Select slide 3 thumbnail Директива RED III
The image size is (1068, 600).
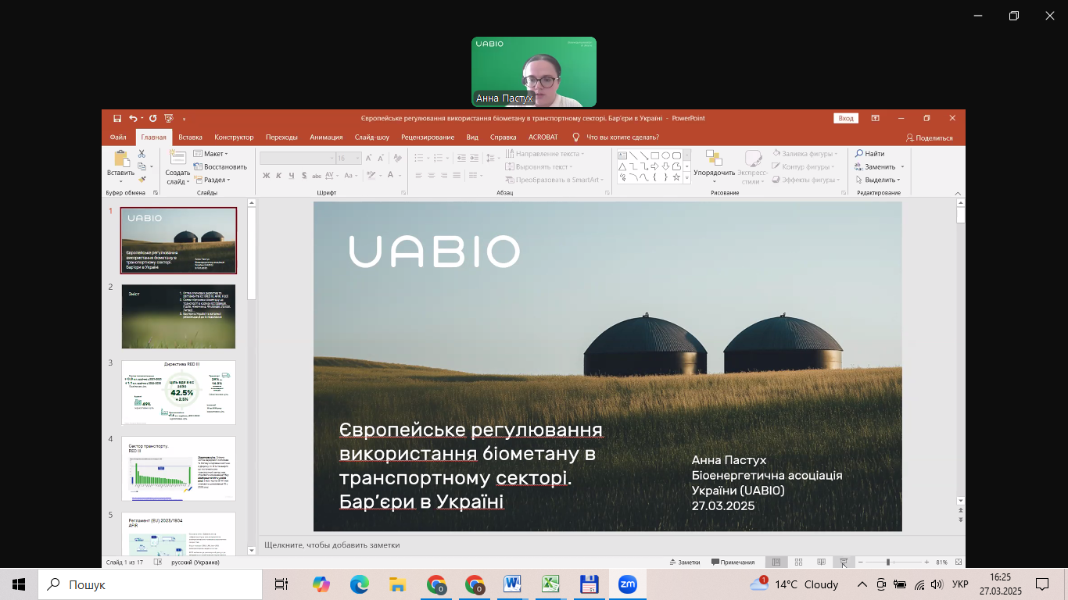(178, 392)
